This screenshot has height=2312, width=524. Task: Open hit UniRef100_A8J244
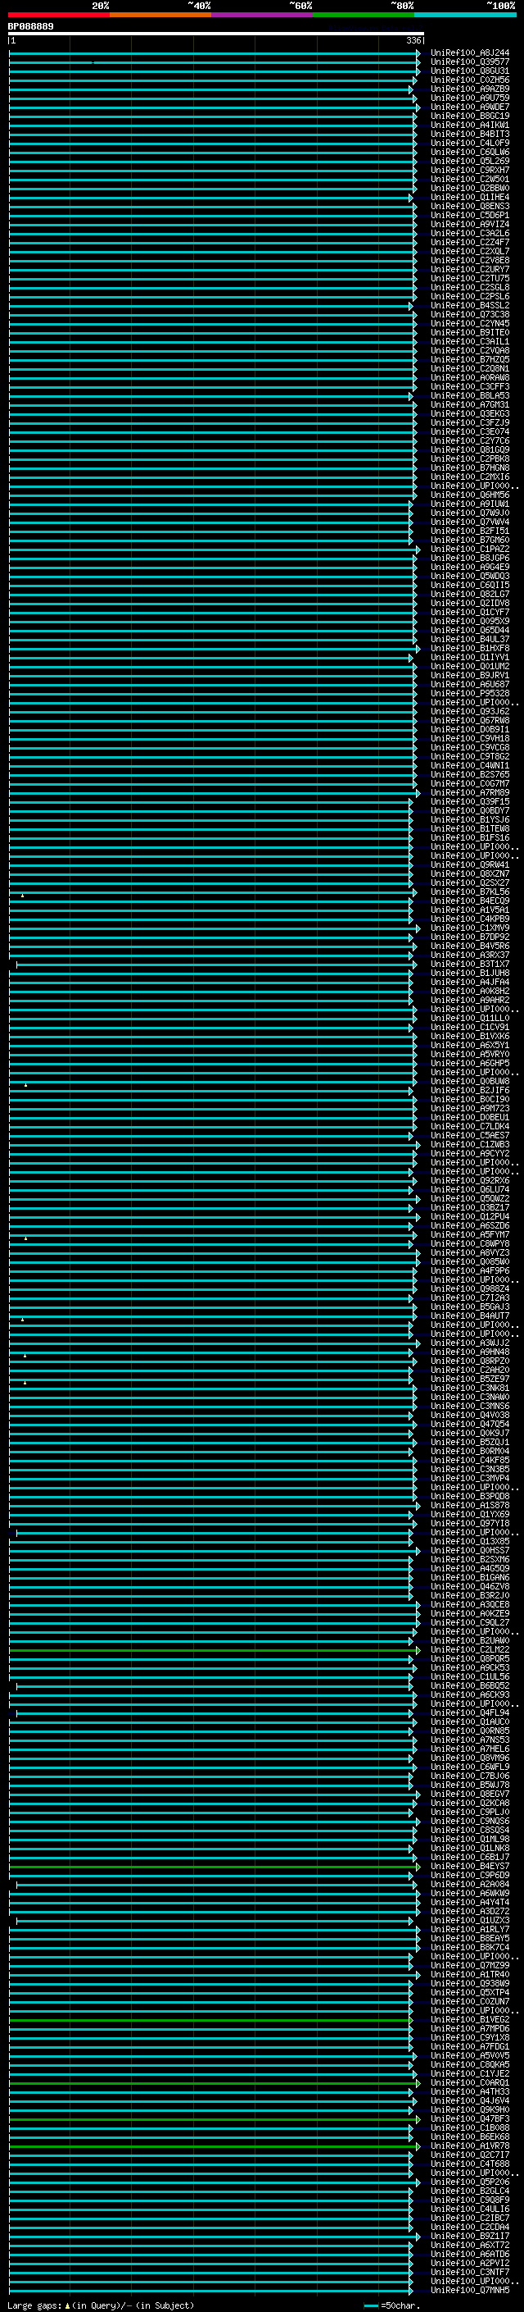(x=470, y=53)
